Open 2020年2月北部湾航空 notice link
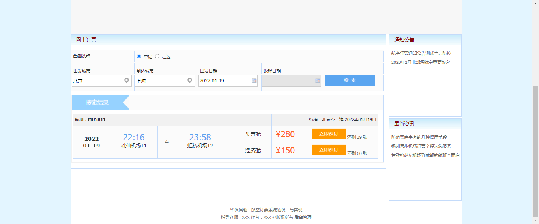 (420, 62)
